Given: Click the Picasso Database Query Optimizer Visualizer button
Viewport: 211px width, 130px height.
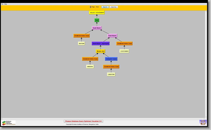Looking at the screenshot, I should point(83,121).
